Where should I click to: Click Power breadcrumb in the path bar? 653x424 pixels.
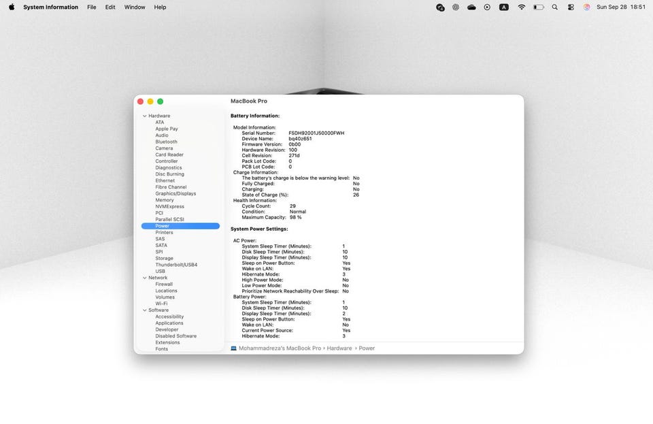coord(367,348)
